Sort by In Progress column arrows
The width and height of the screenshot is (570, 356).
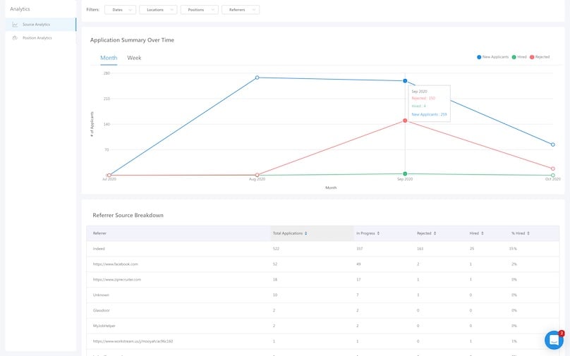pos(379,233)
